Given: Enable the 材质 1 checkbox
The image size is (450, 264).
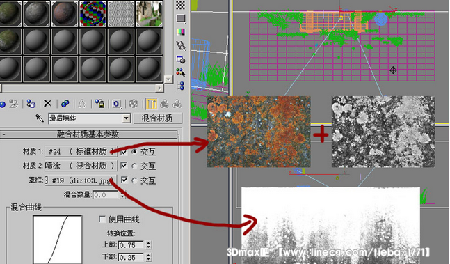Looking at the screenshot, I should point(124,152).
